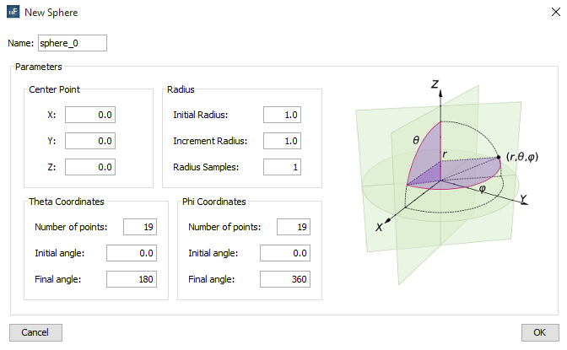Viewport: 567px width, 350px height.
Task: Select Theta Initial angle input
Action: pyautogui.click(x=135, y=252)
